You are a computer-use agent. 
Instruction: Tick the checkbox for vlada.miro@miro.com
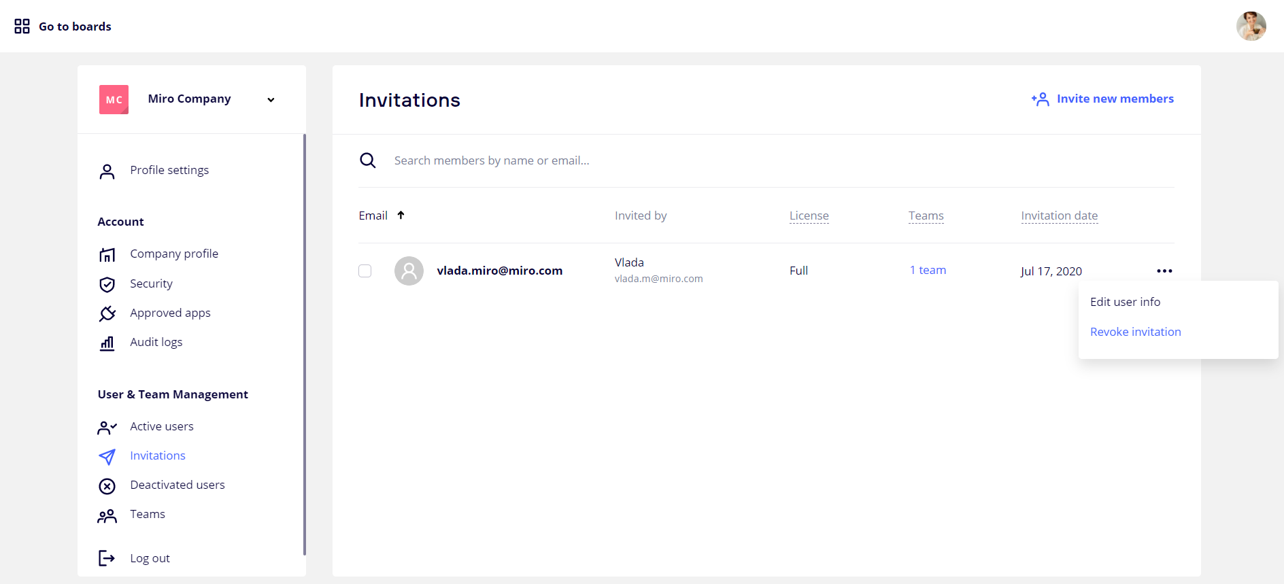coord(365,271)
